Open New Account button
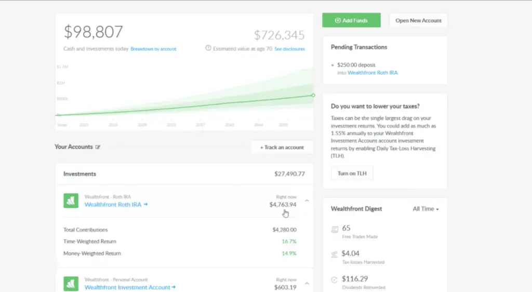Viewport: 532px width, 292px height. click(418, 20)
